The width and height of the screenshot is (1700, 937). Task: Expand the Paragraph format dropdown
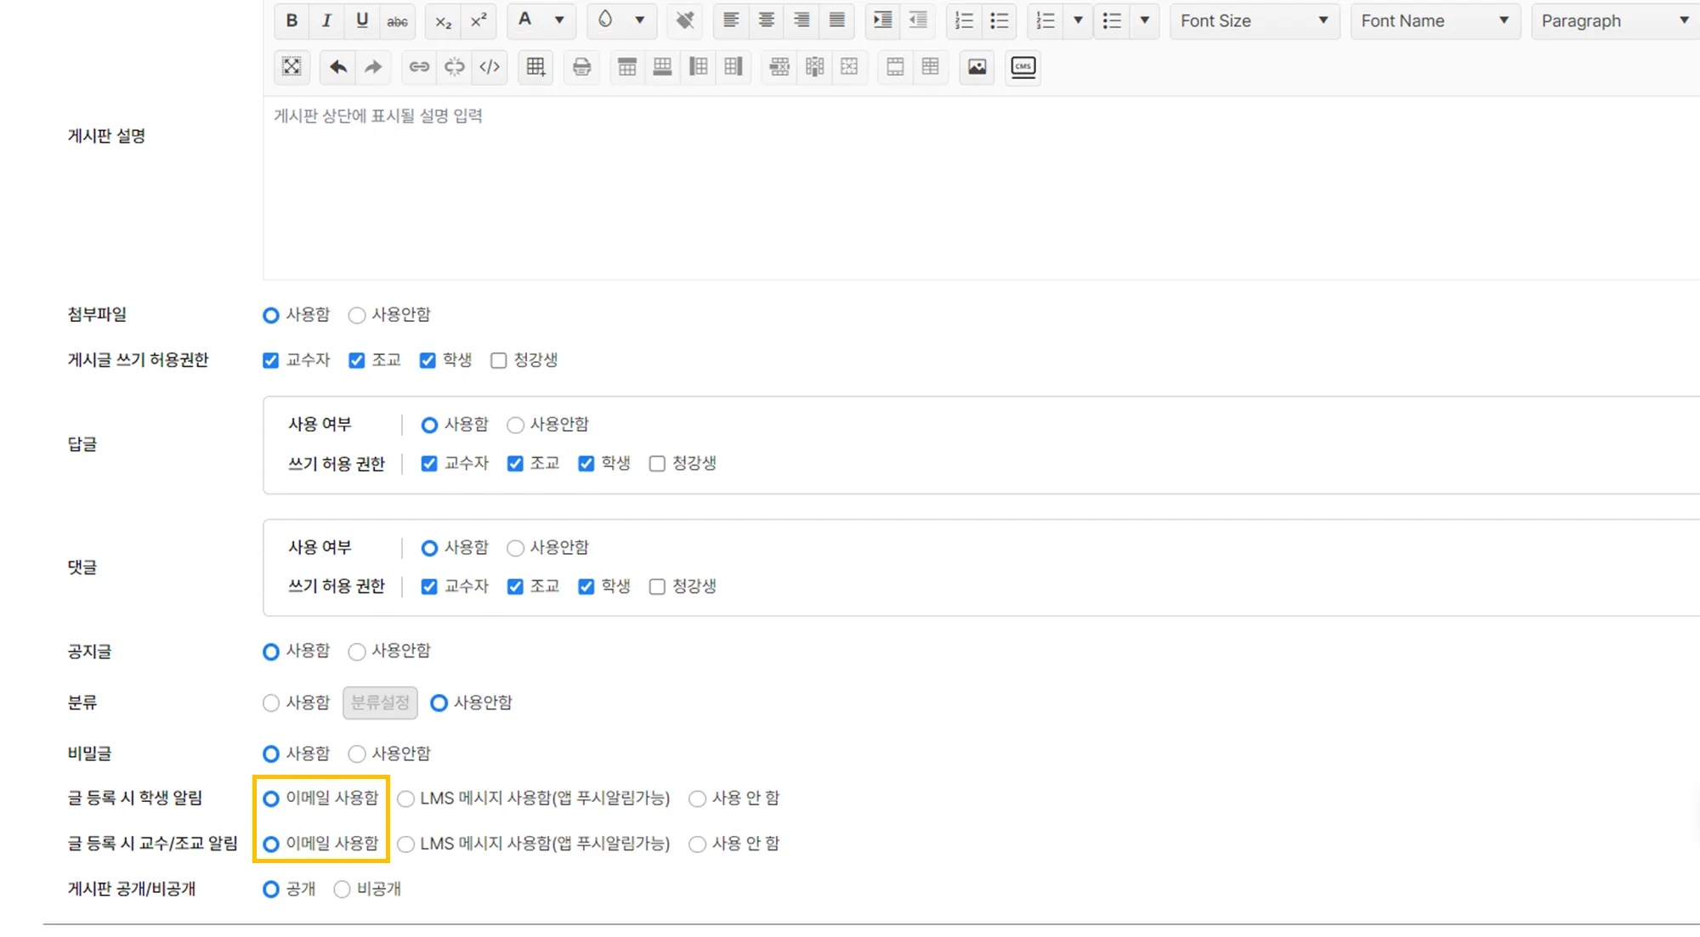pyautogui.click(x=1614, y=20)
